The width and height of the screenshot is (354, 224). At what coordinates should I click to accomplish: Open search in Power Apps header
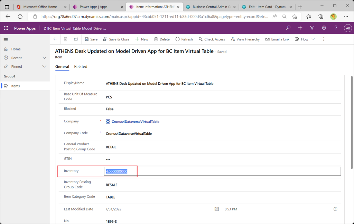point(288,28)
